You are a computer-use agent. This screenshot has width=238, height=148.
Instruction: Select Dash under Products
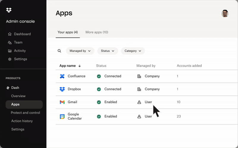(x=15, y=87)
